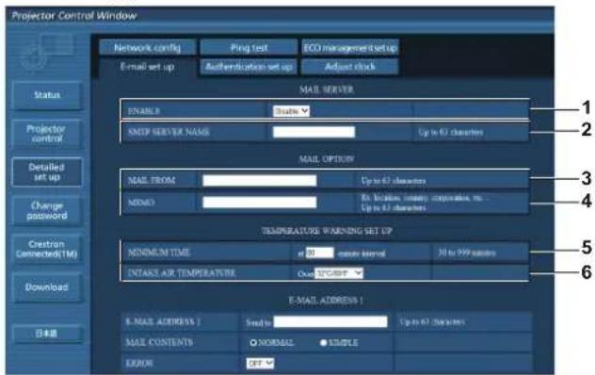595x375 pixels.
Task: Click the E-MAIL ADDRESS 1 heading
Action: pos(327,301)
